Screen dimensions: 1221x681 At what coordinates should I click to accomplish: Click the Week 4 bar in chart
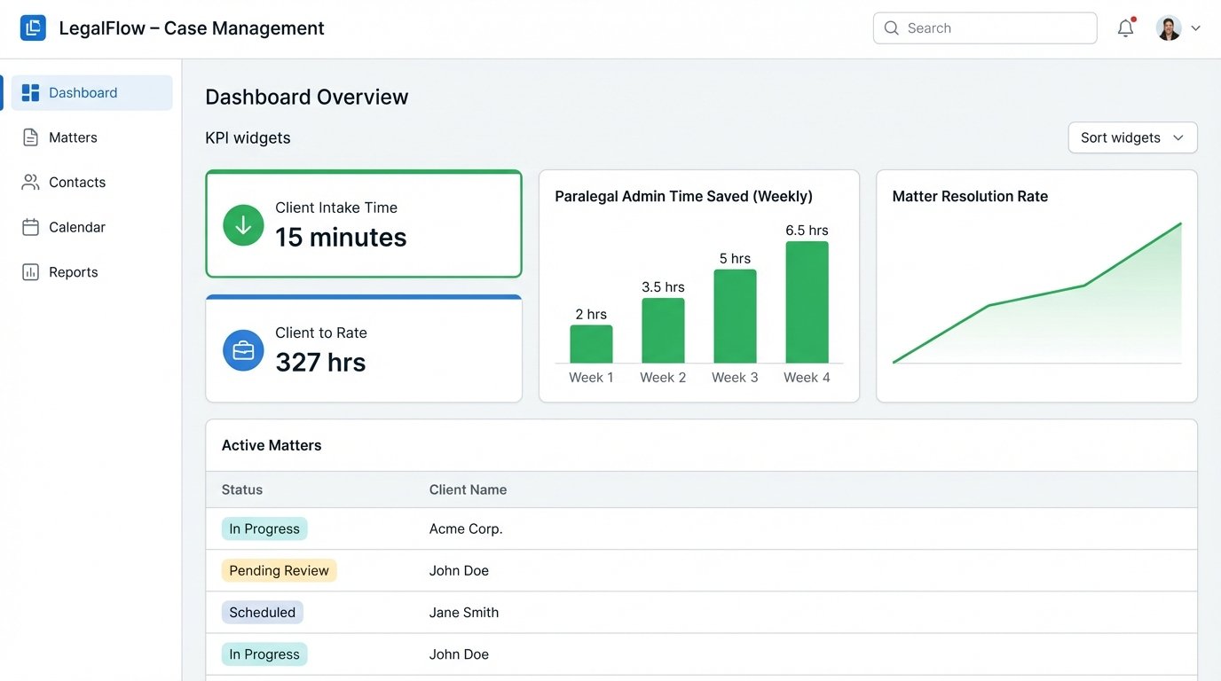(807, 302)
